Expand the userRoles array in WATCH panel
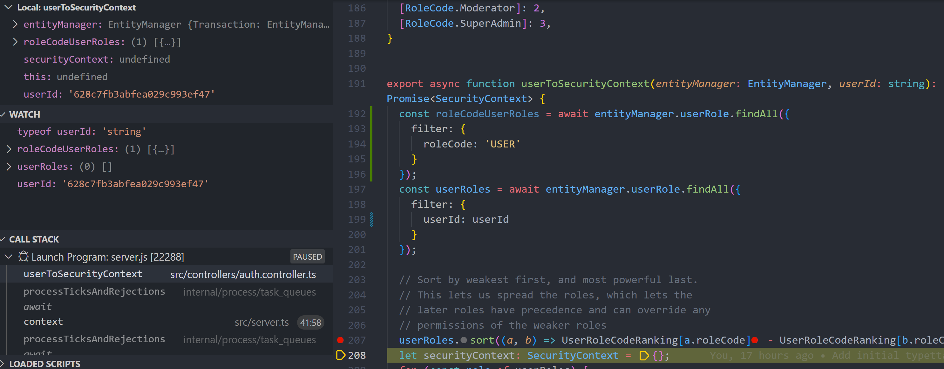Image resolution: width=944 pixels, height=369 pixels. (x=9, y=166)
